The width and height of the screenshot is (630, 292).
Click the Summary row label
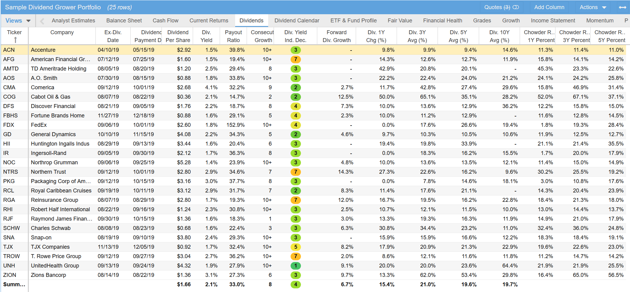click(x=14, y=284)
